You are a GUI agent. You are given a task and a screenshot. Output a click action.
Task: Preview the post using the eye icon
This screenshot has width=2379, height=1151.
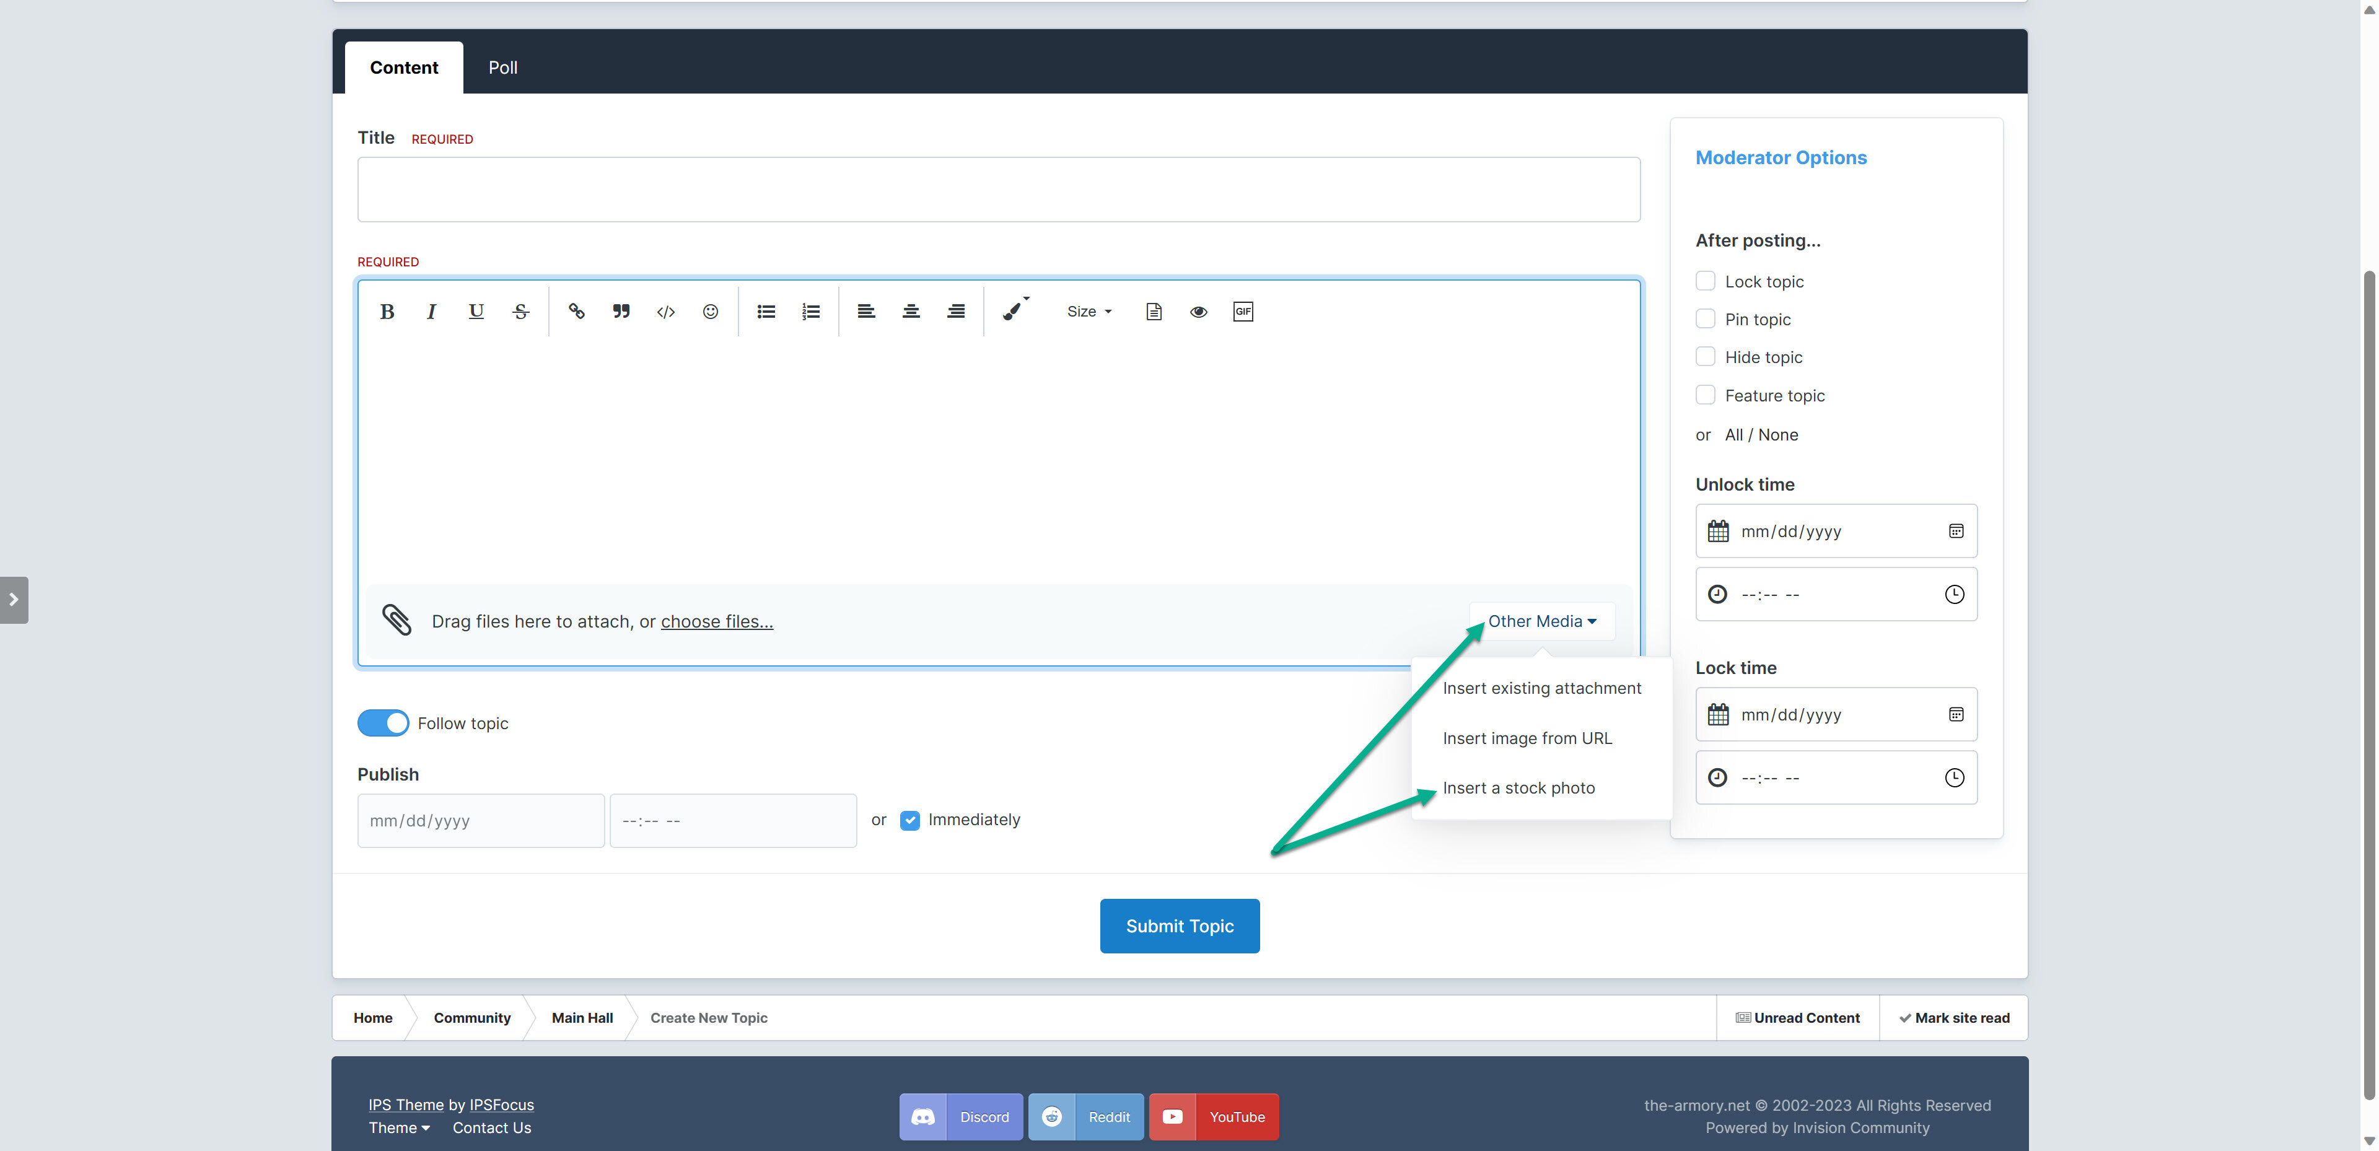click(1199, 312)
